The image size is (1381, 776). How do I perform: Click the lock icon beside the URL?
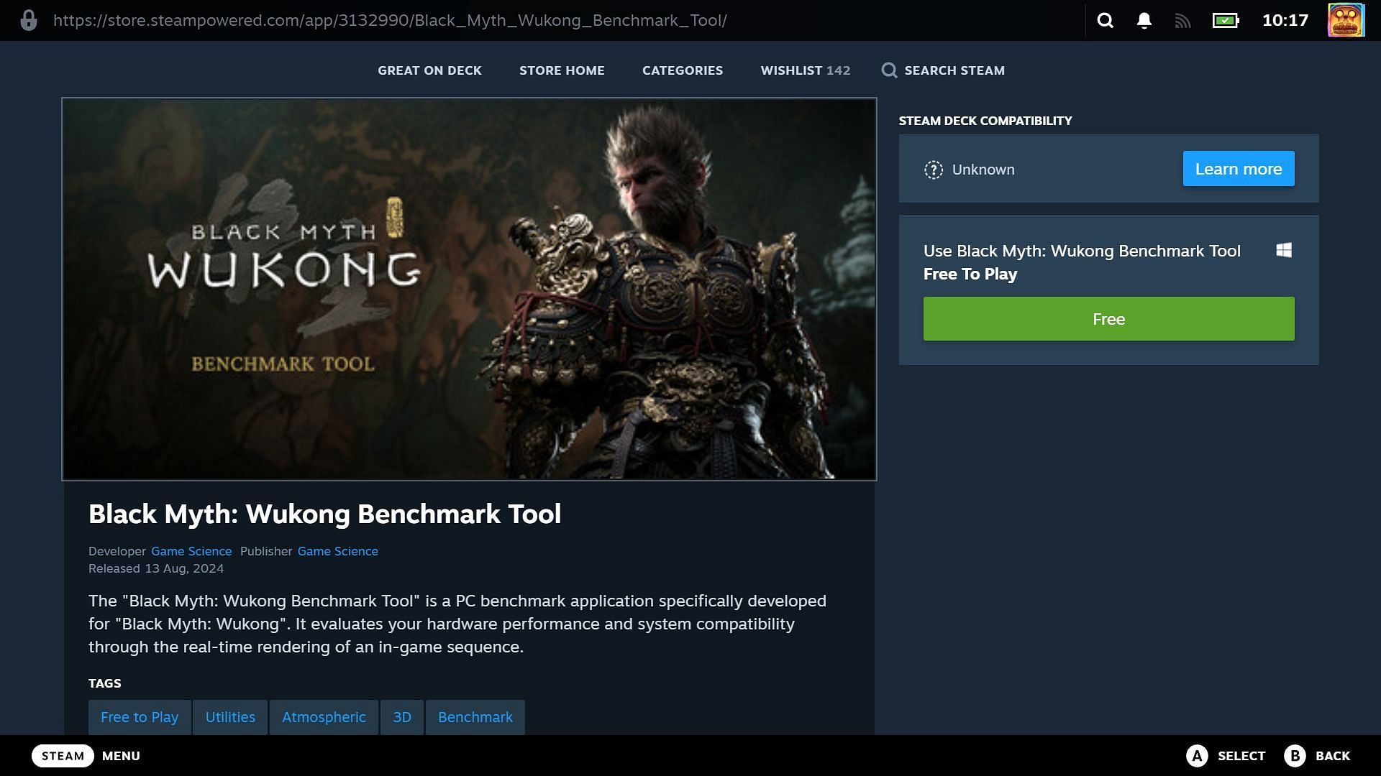pos(28,20)
